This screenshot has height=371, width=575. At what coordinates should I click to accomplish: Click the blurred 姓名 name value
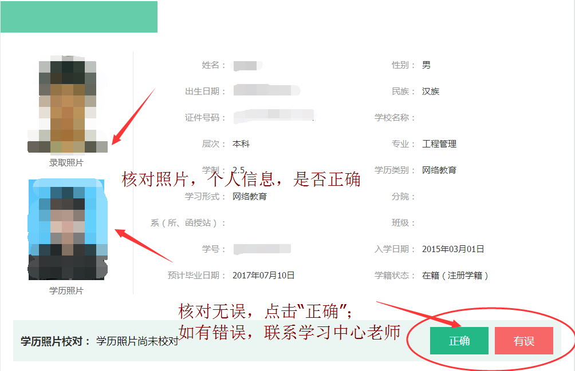[247, 66]
